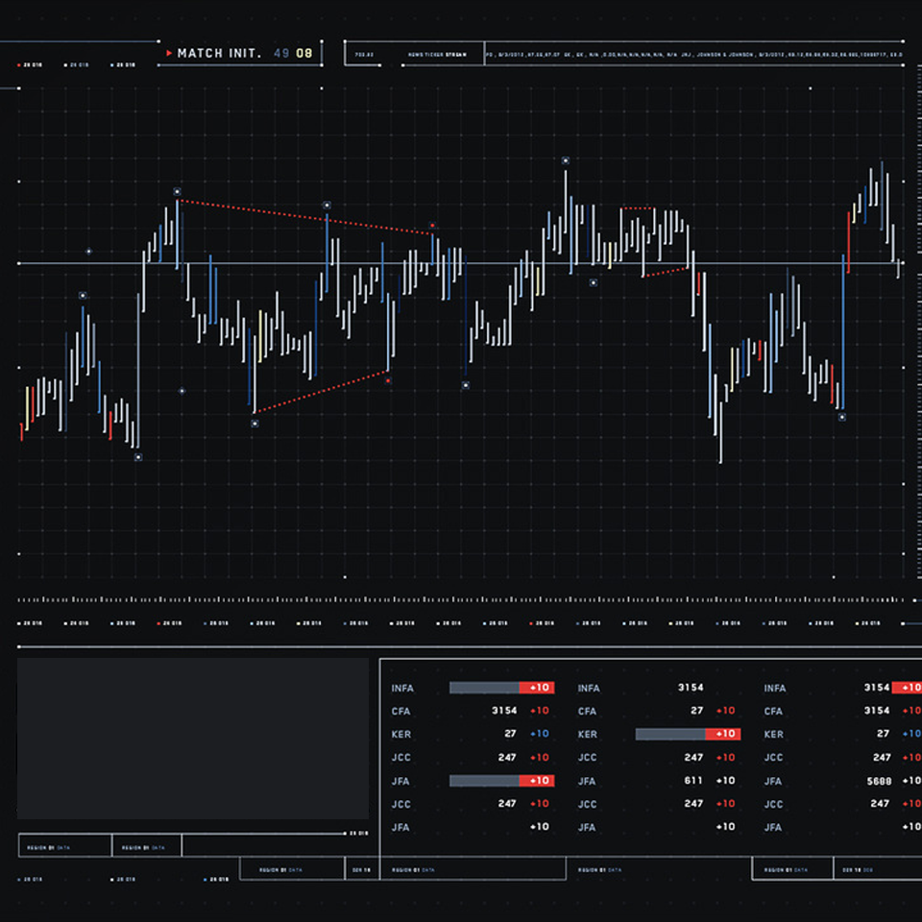Open the NEWS TICKER STREAM label

[437, 55]
